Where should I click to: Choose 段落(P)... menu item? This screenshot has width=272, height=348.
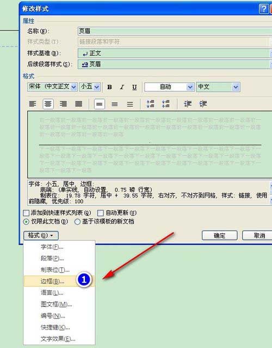59,258
